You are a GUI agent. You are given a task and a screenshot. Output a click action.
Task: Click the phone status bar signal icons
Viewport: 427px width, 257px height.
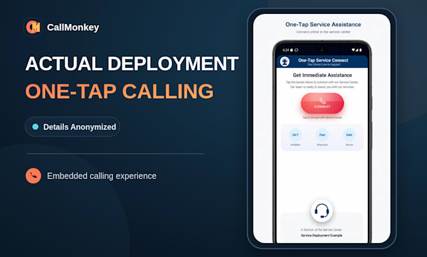(357, 50)
